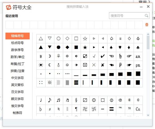The width and height of the screenshot is (155, 129).
Task: Insert the pilcrow ¶ paragraph symbol
Action: (76, 109)
